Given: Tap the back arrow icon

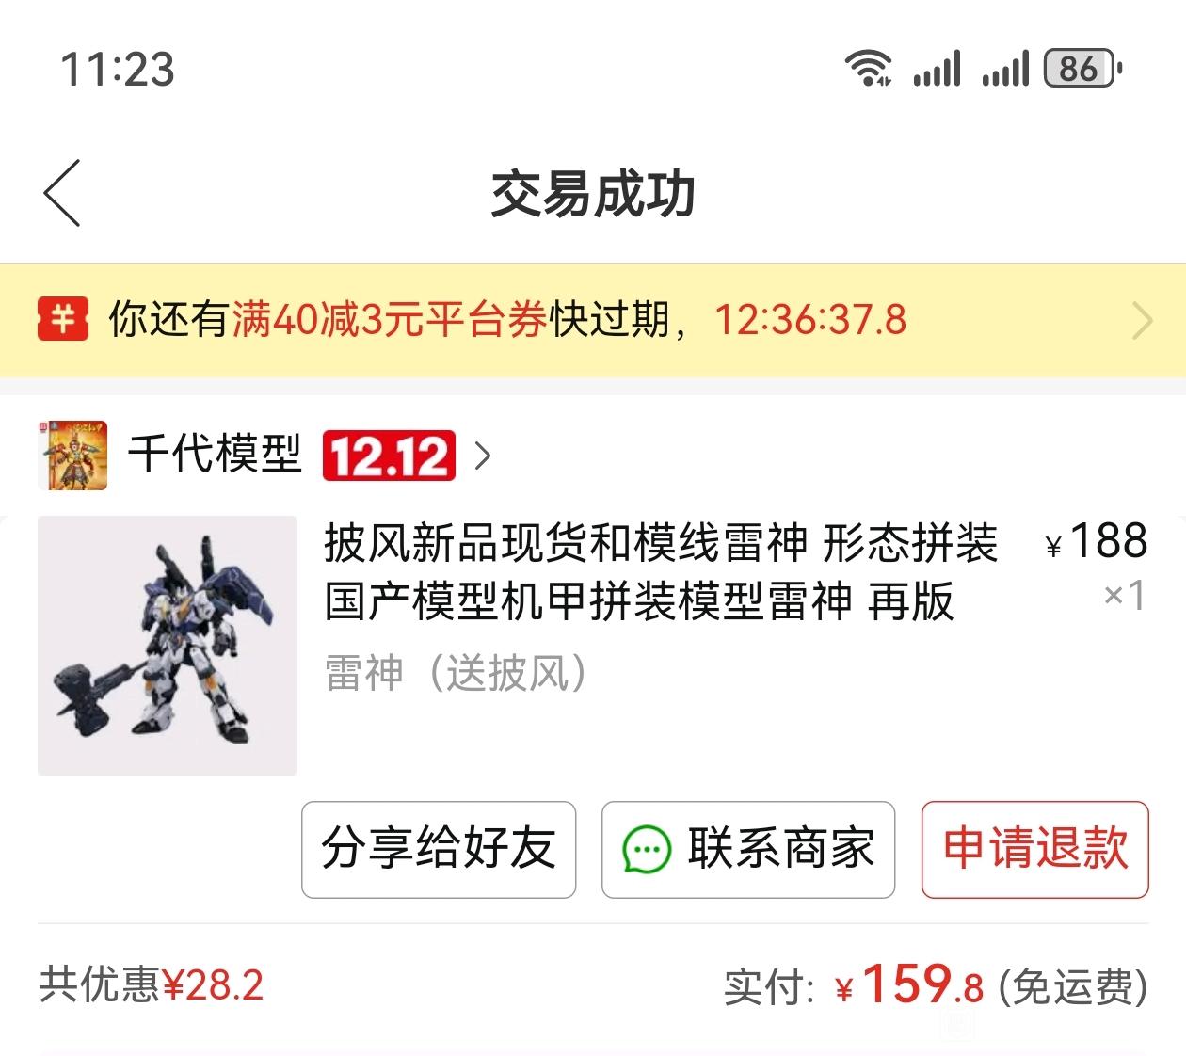Looking at the screenshot, I should [x=62, y=193].
